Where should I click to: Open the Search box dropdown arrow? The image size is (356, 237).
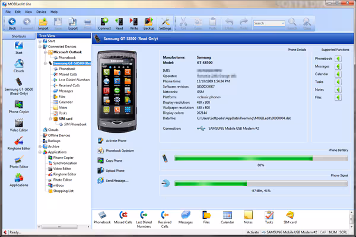click(283, 23)
